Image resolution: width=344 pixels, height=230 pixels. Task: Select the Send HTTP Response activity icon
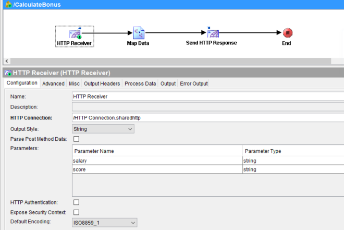click(213, 32)
